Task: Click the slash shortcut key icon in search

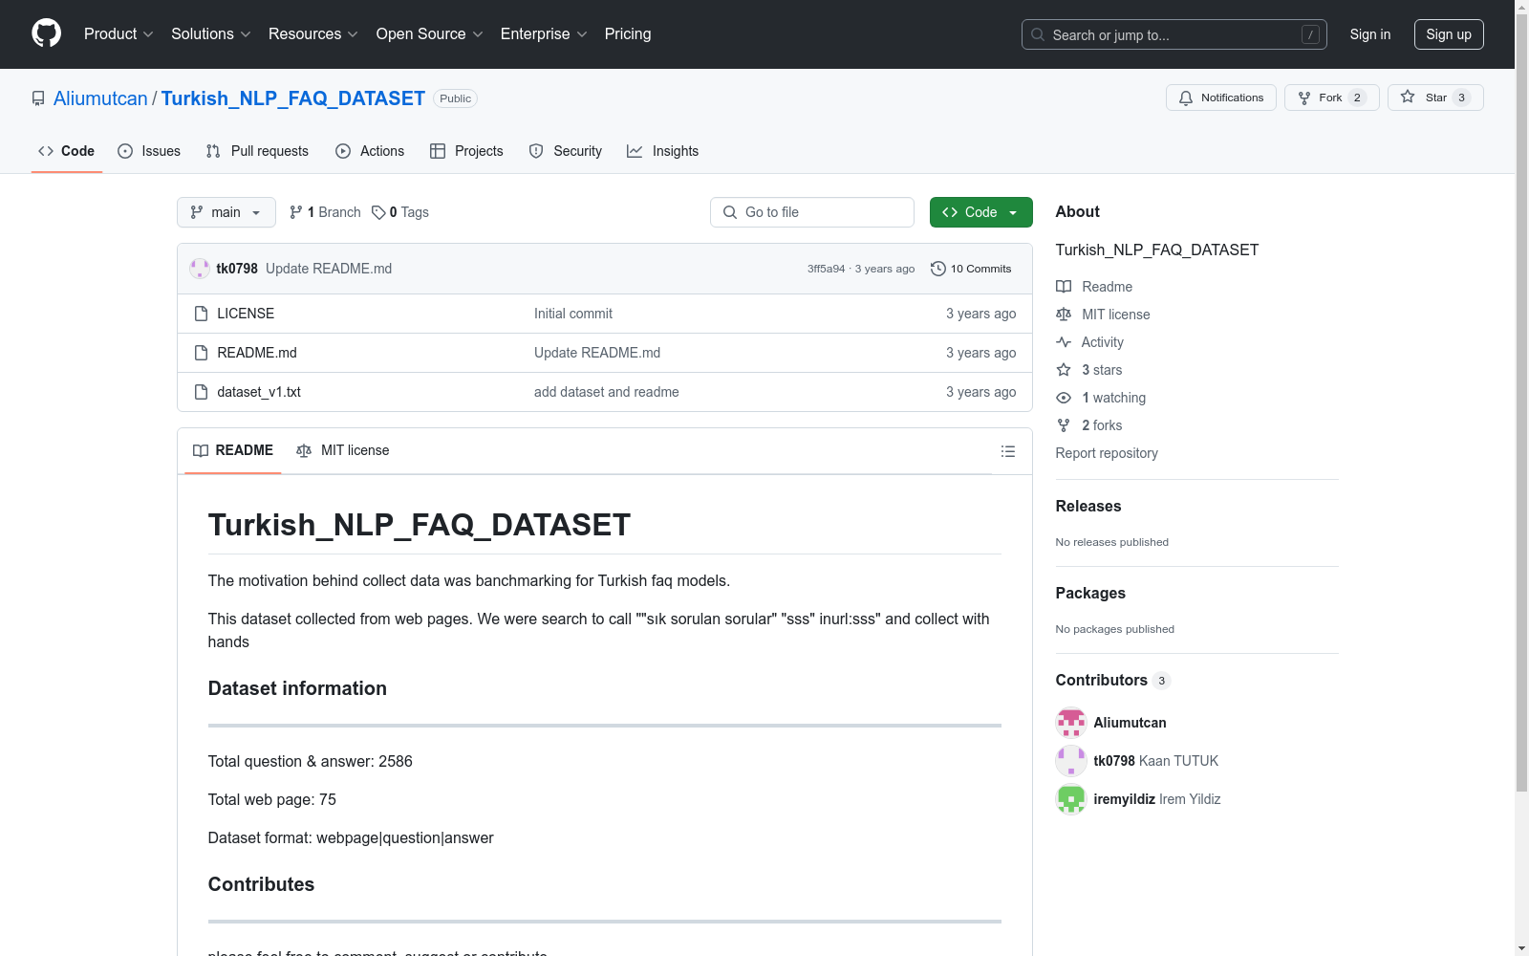Action: [1310, 34]
